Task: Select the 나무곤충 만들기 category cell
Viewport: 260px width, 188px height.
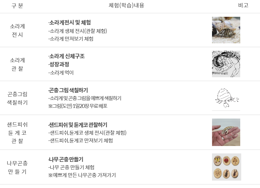Action: pos(17,167)
